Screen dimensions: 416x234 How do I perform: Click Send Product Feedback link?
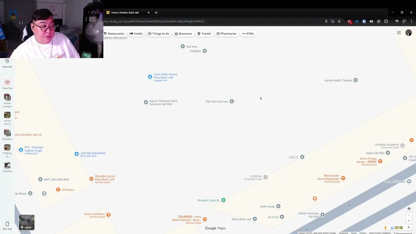[x=380, y=233]
